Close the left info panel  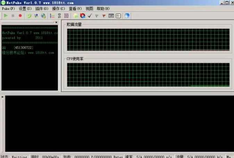point(56,22)
